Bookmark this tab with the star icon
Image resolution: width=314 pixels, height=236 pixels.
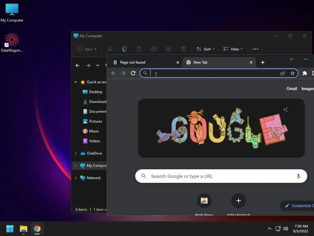(292, 73)
